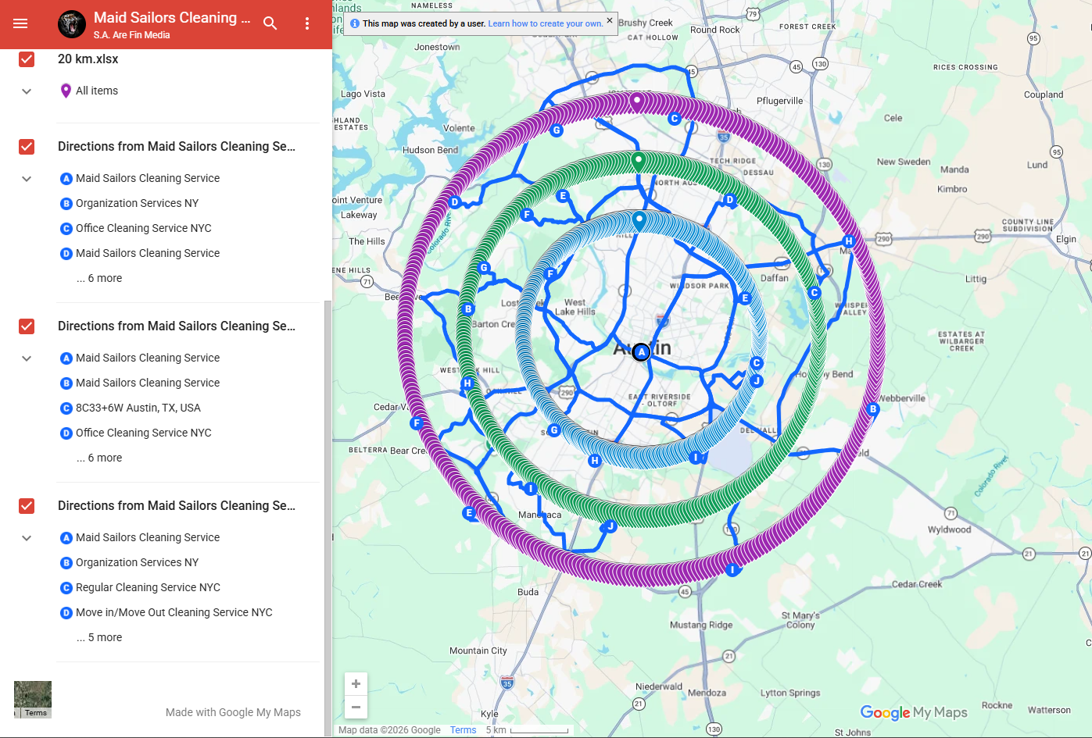Screen dimensions: 1092x738
Task: Click 'Made with Google My Maps' text
Action: pyautogui.click(x=233, y=712)
